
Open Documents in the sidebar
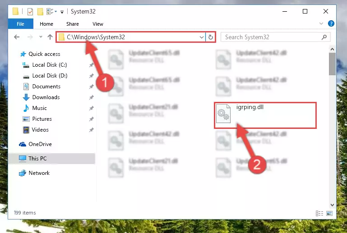(46, 87)
